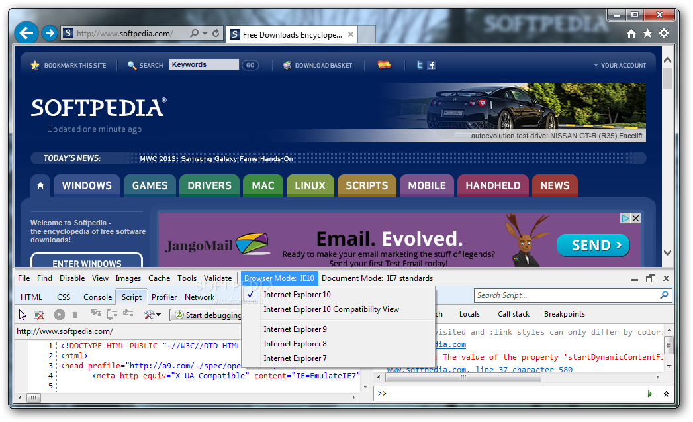Open the Cache menu

click(159, 278)
